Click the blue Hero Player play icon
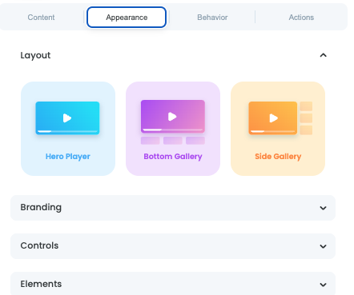The height and width of the screenshot is (295, 354). tap(67, 118)
